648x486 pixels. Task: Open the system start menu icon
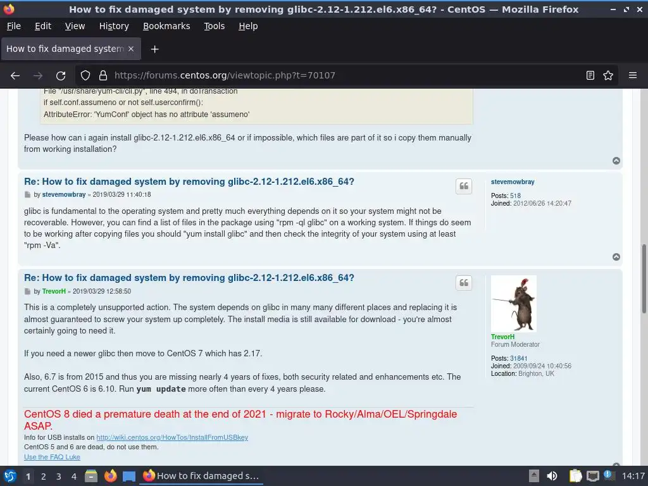point(10,476)
